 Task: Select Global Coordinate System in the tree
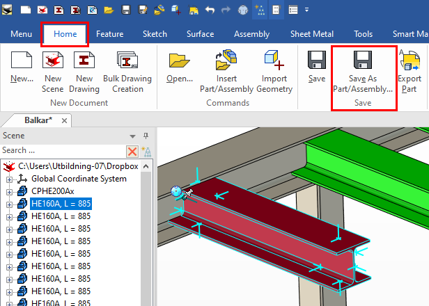tap(79, 179)
